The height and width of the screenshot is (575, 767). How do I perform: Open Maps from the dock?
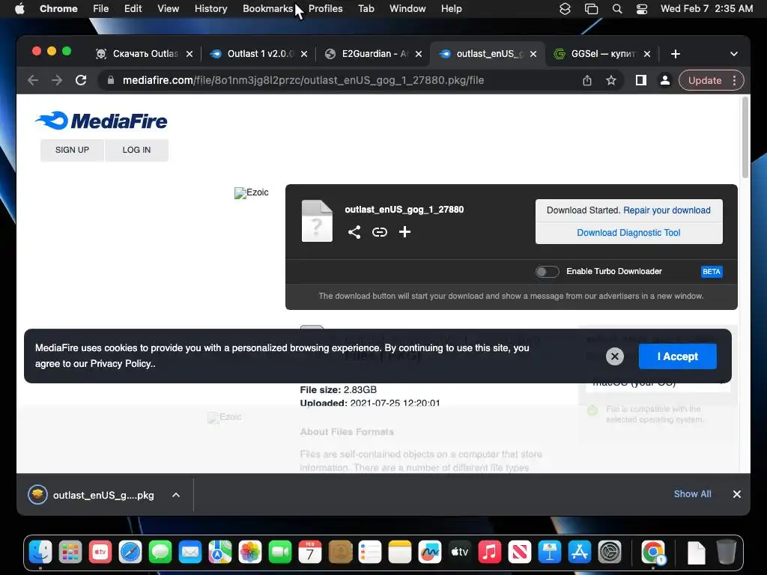pos(220,553)
